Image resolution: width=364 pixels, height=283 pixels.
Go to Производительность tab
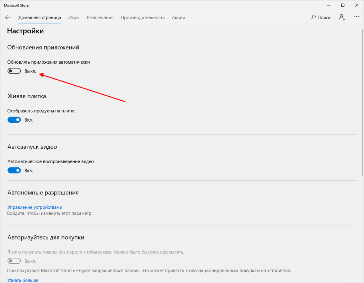point(143,18)
